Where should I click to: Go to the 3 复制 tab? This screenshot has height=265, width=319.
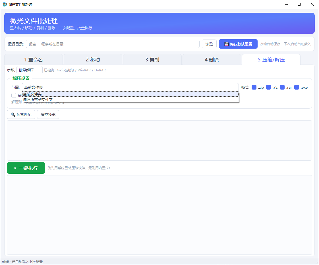coord(152,60)
